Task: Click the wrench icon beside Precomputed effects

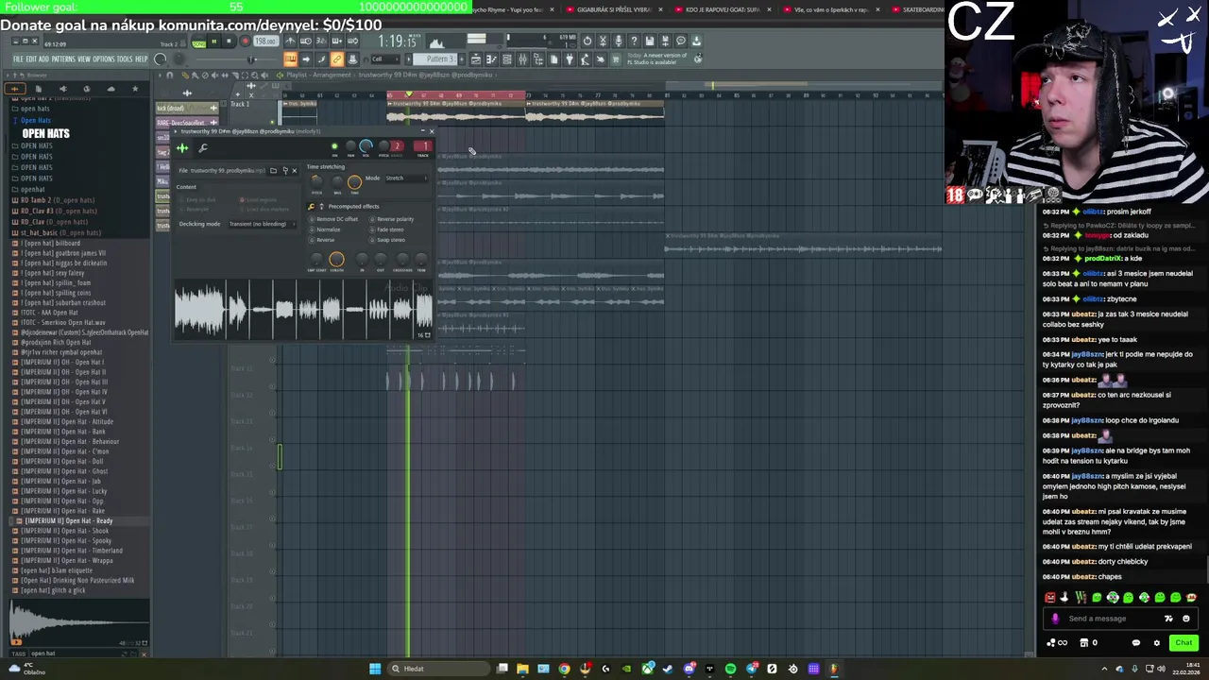Action: point(311,207)
